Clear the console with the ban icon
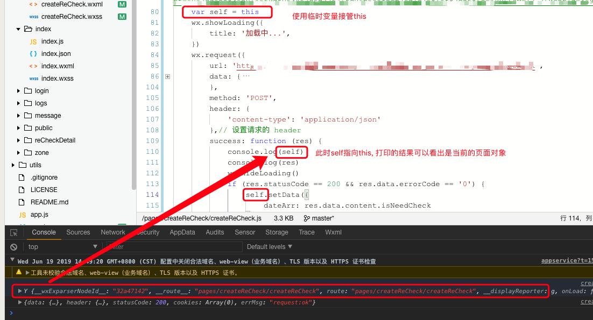 coord(14,247)
